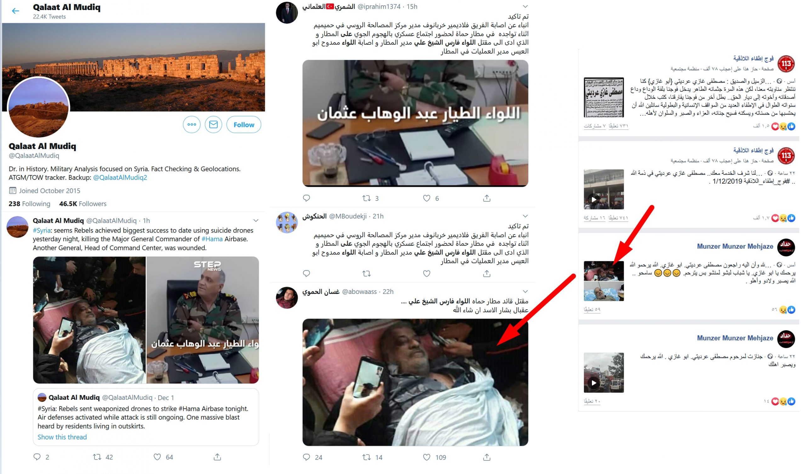Open the 238 Following list
The image size is (806, 474).
[29, 204]
